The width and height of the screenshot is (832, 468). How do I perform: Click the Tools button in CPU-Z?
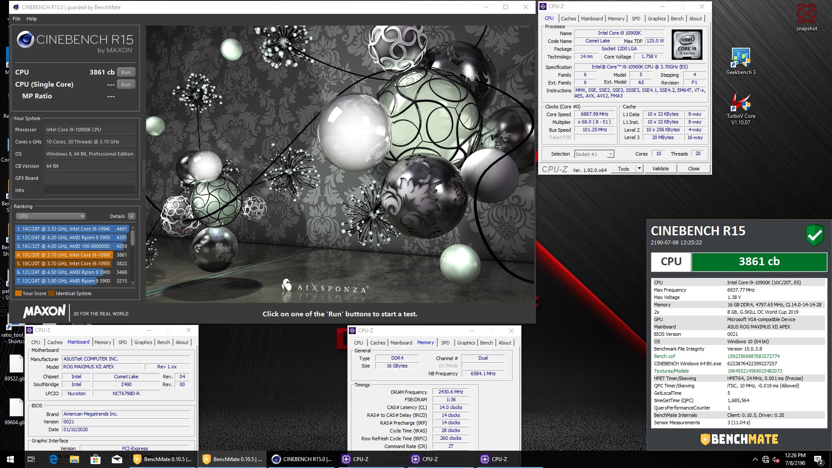pos(623,169)
